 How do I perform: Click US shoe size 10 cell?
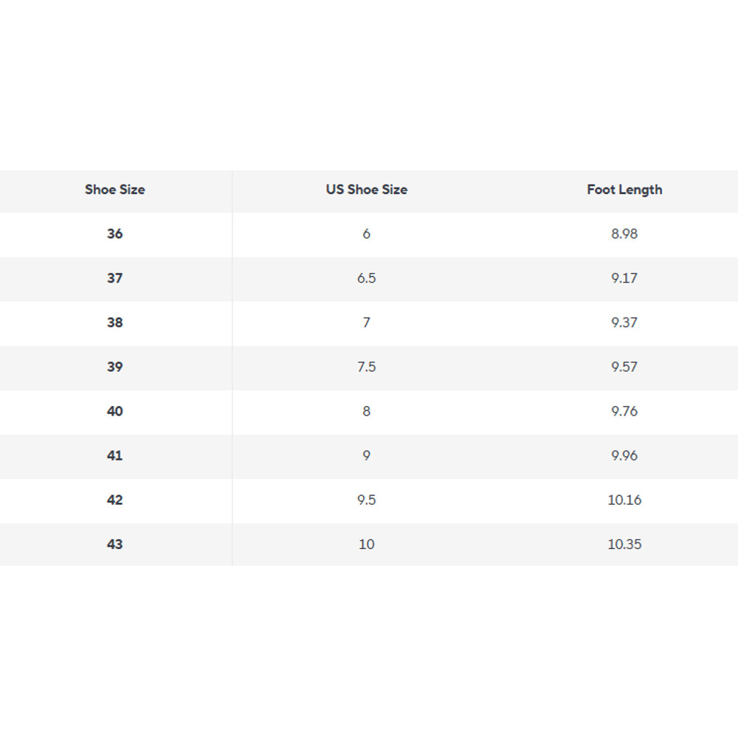pyautogui.click(x=367, y=544)
